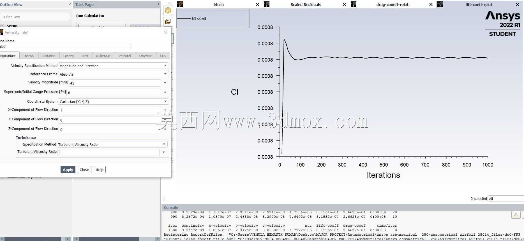Viewport: 524px width, 241px height.
Task: Switch to the UDS tab
Action: 163,56
